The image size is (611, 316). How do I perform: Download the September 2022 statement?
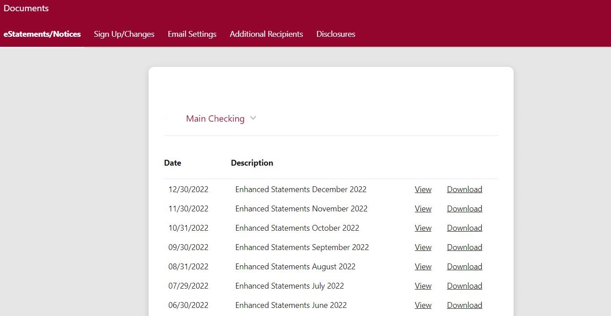464,247
